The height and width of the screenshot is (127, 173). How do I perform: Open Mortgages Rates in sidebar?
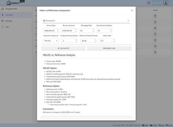(x=12, y=9)
